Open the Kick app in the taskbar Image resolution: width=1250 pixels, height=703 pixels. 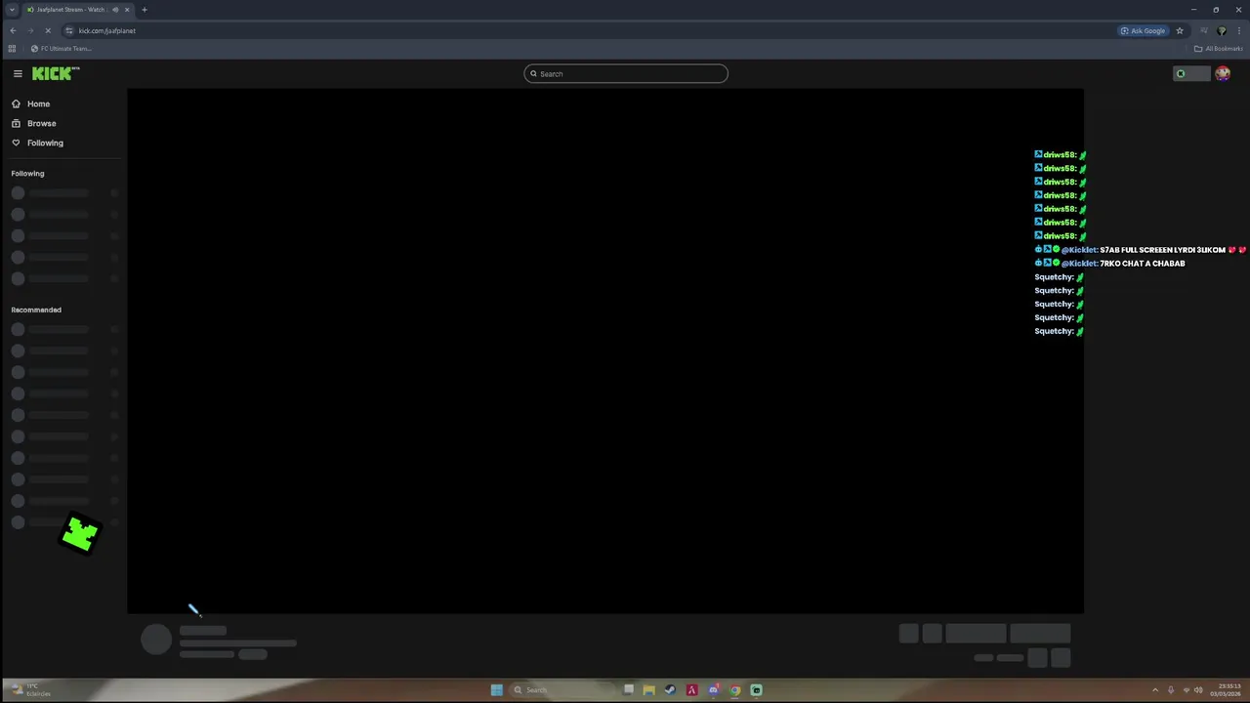point(757,690)
